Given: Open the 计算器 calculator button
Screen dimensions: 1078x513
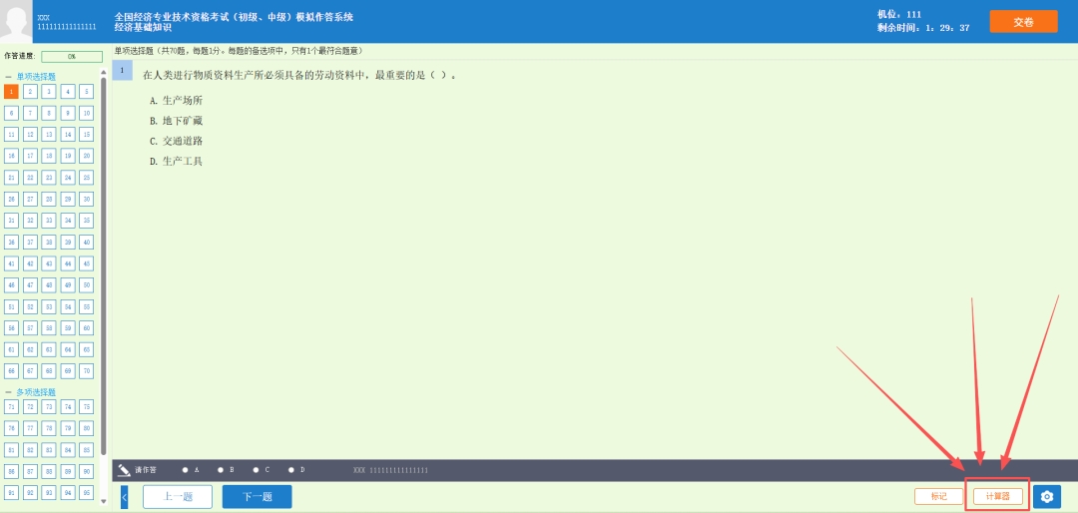Looking at the screenshot, I should tap(997, 496).
